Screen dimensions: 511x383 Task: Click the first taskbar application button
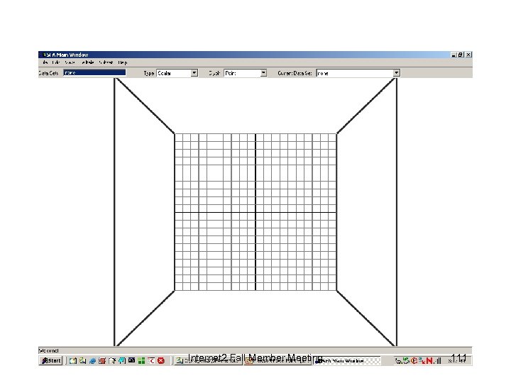[x=208, y=361]
